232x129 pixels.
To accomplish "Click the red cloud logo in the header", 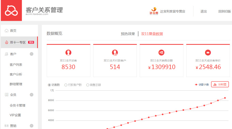I will 11,11.
